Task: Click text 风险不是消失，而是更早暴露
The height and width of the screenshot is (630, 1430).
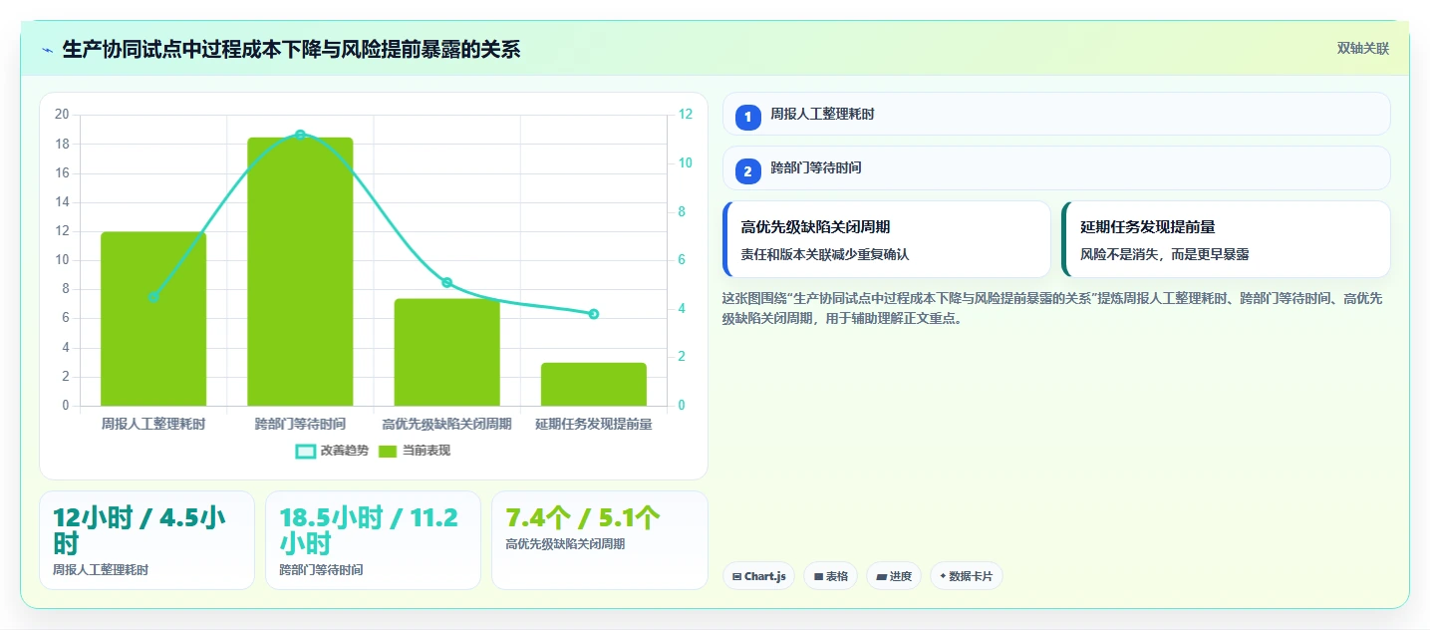Action: [1165, 254]
